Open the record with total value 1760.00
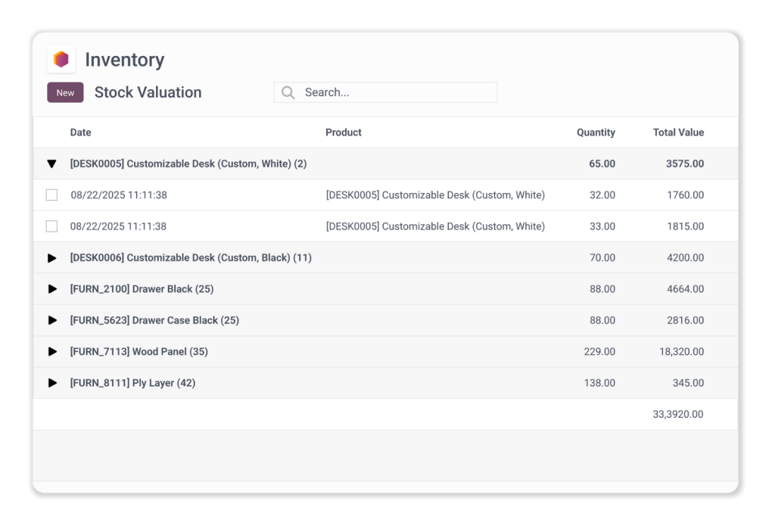The width and height of the screenshot is (775, 517). coord(685,195)
